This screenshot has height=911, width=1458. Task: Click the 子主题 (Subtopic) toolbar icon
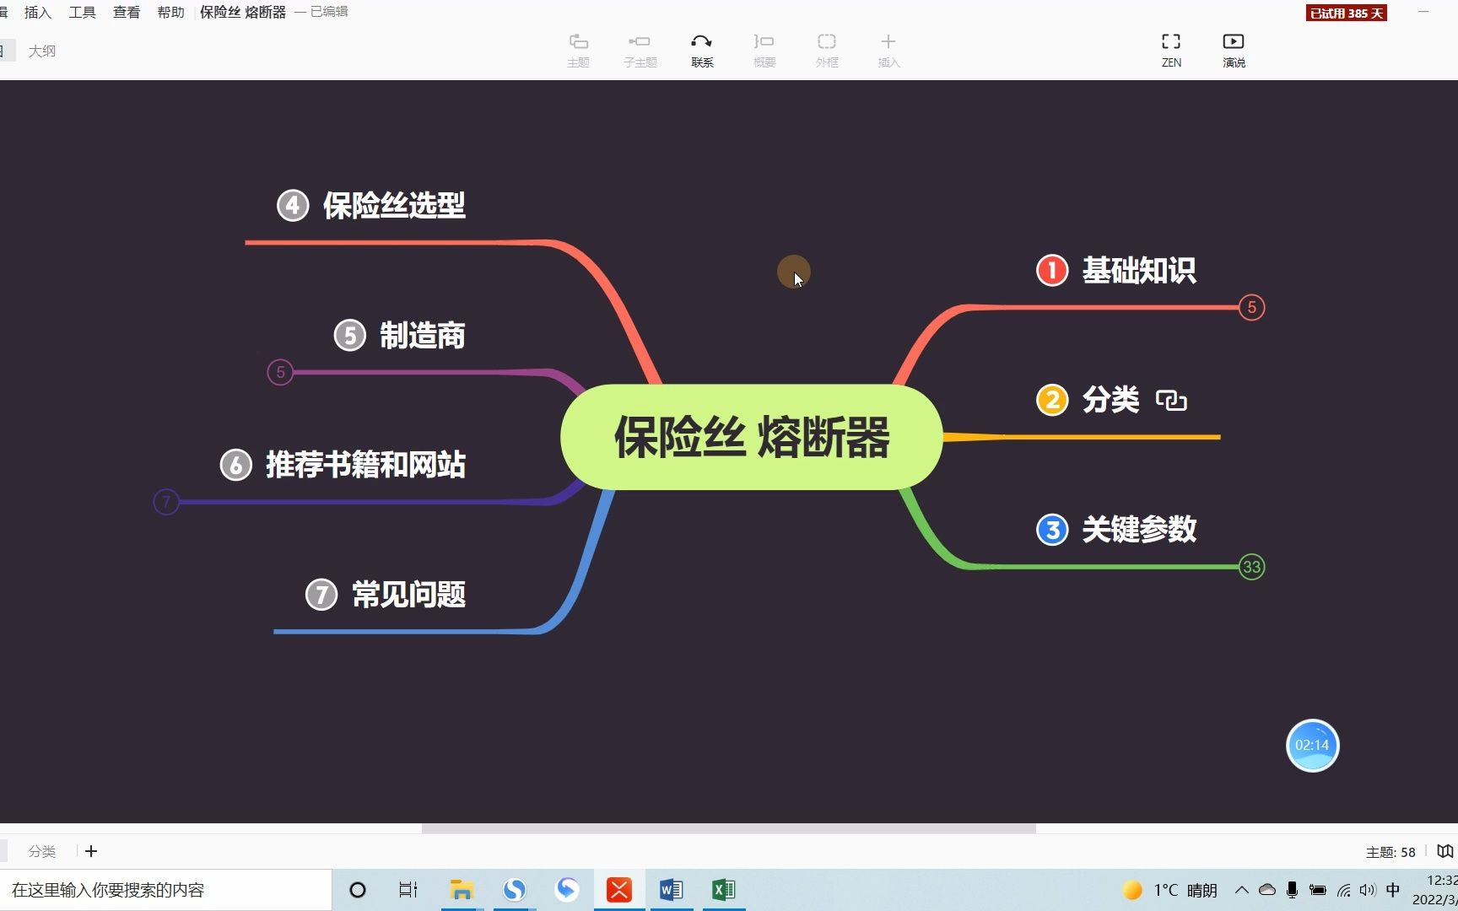(x=640, y=50)
